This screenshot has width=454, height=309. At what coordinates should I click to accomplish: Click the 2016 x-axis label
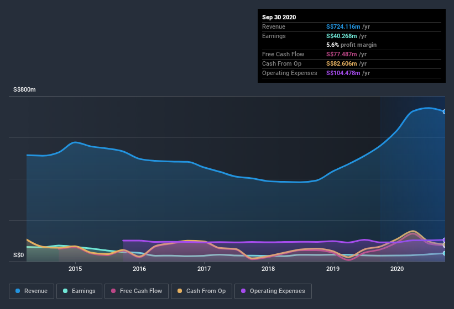coord(139,269)
